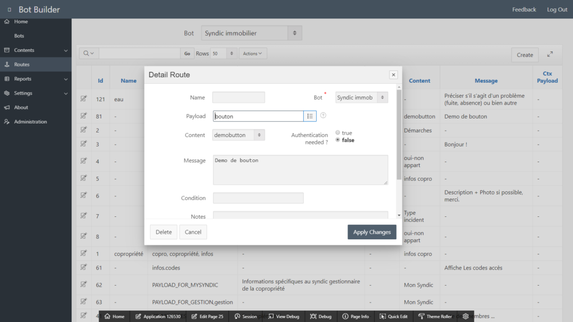Viewport: 573px width, 322px height.
Task: Open developer toolbar settings gear
Action: point(466,316)
